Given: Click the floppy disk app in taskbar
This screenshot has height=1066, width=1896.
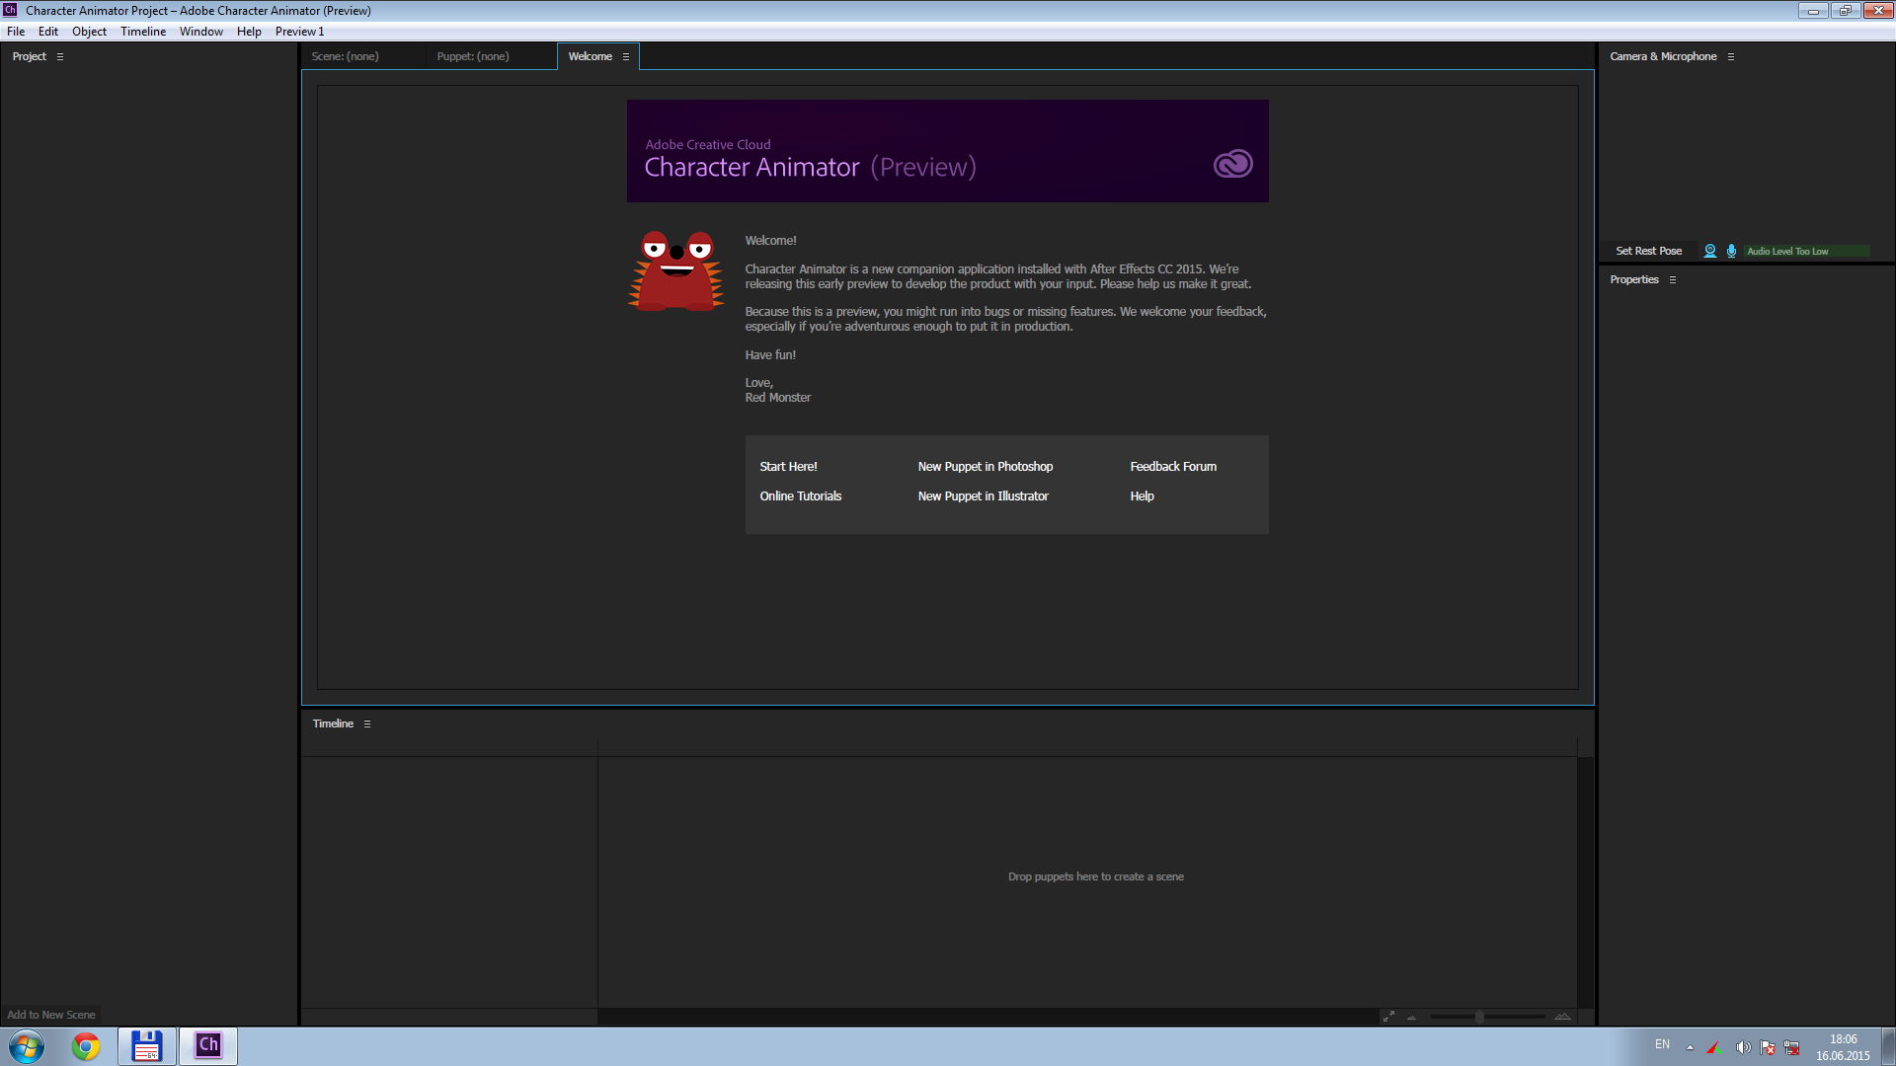Looking at the screenshot, I should (x=147, y=1046).
